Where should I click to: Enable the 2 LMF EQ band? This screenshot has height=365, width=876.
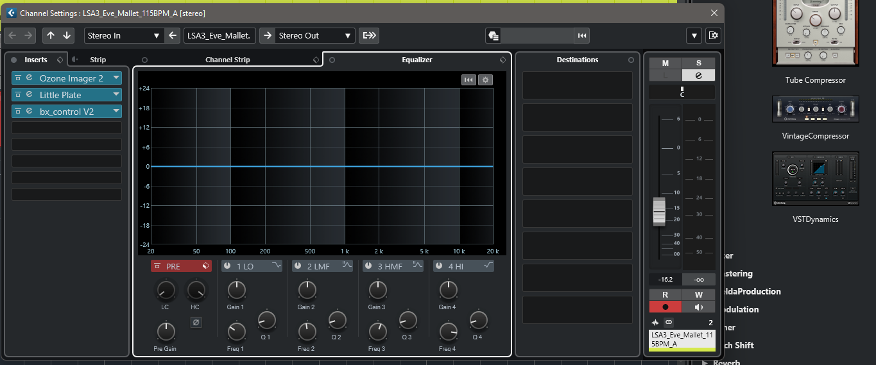[298, 266]
